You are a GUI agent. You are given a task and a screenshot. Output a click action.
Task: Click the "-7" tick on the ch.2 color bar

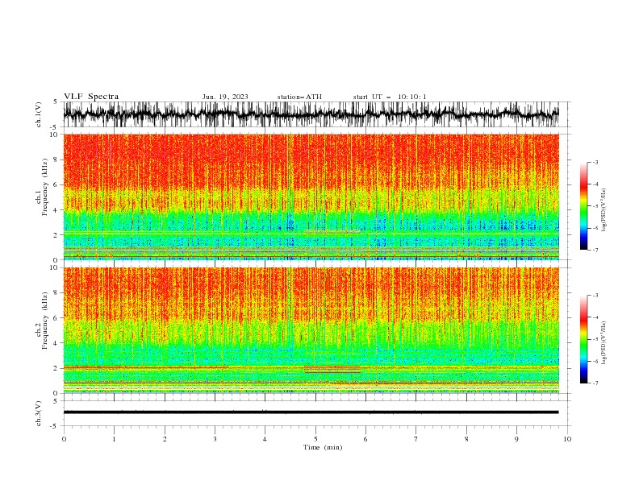click(595, 383)
